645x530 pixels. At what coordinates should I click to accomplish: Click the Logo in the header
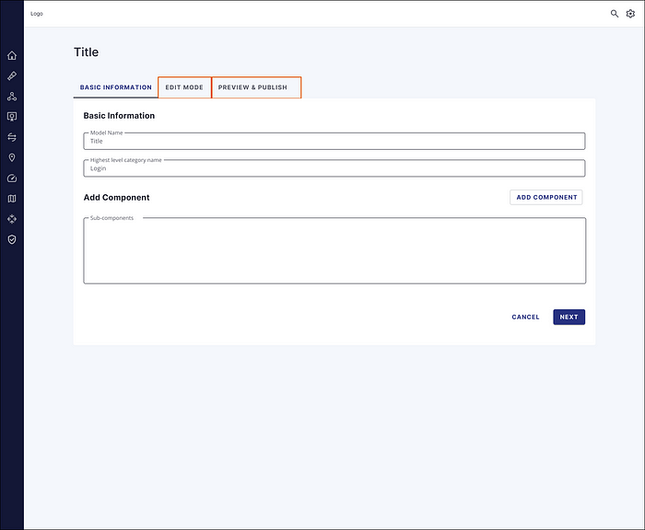(37, 14)
